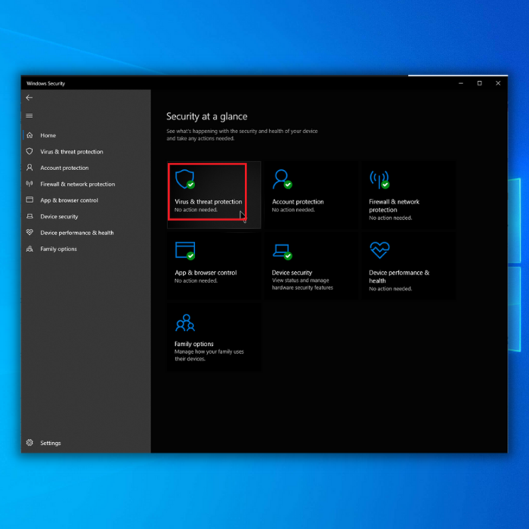Image resolution: width=529 pixels, height=529 pixels.
Task: Click the Account protection tile title
Action: (298, 202)
